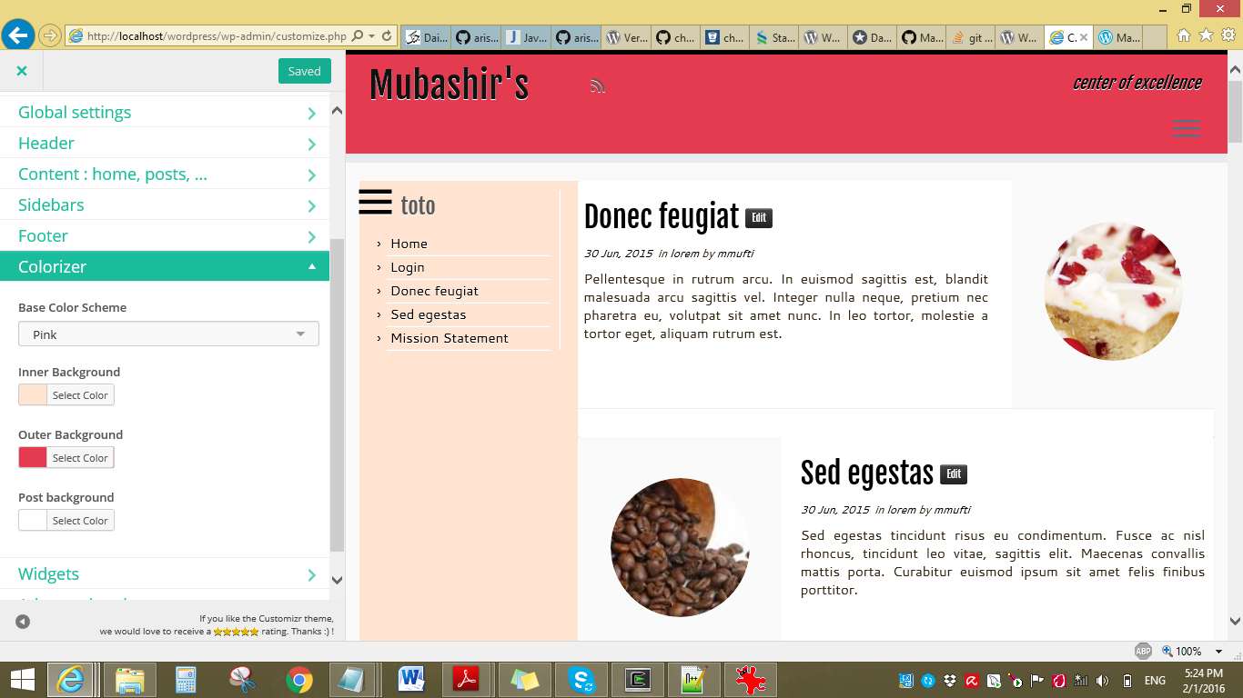Open Donec feugiat link in sidebar menu

click(x=434, y=291)
